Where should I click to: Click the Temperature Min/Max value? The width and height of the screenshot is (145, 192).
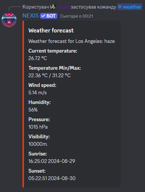tap(49, 75)
